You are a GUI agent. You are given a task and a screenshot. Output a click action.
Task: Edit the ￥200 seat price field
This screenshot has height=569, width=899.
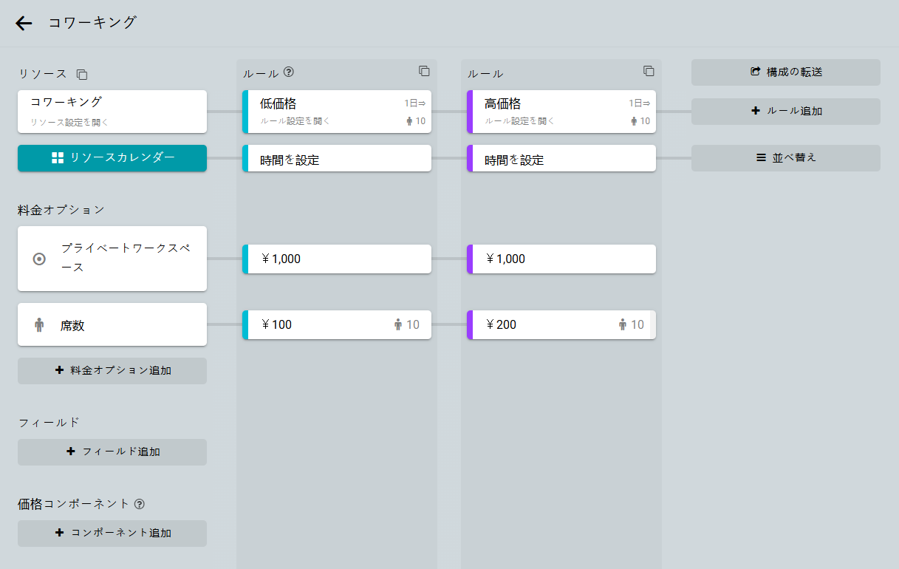547,324
